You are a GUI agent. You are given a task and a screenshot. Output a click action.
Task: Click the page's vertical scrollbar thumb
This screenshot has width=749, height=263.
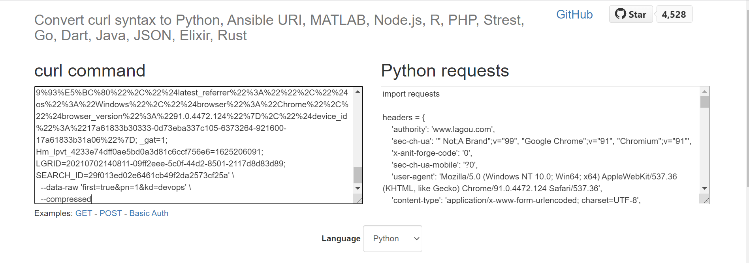click(747, 99)
